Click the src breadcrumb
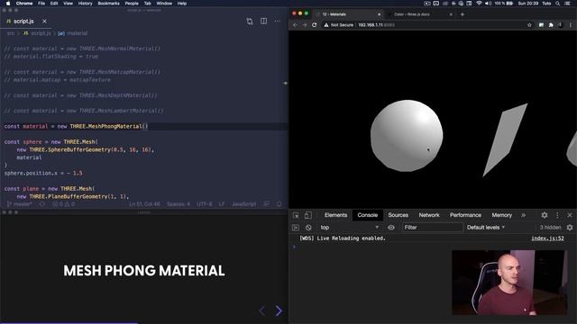577x324 pixels. 11,33
